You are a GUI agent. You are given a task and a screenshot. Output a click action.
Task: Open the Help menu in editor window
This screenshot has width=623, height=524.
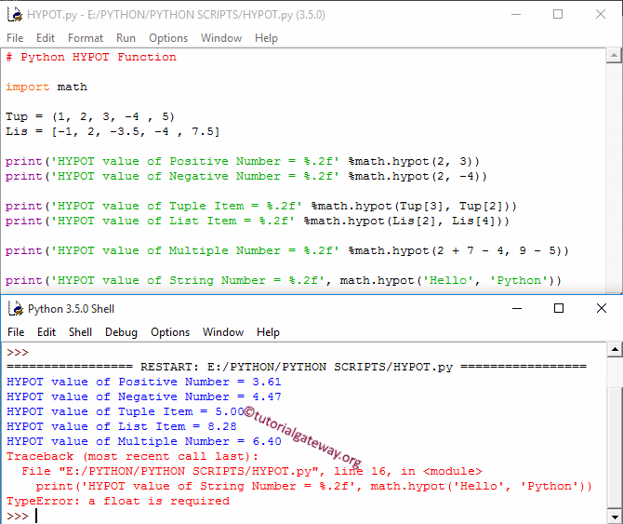pos(266,38)
